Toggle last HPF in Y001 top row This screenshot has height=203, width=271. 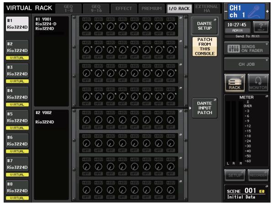[170, 34]
